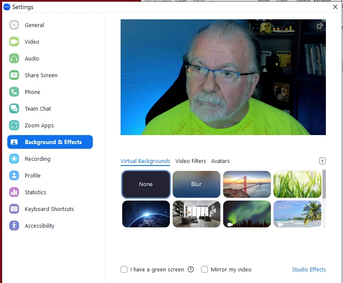Screen dimensions: 343x283
Task: Click the Zoom logo in title bar
Action: pyautogui.click(x=7, y=7)
